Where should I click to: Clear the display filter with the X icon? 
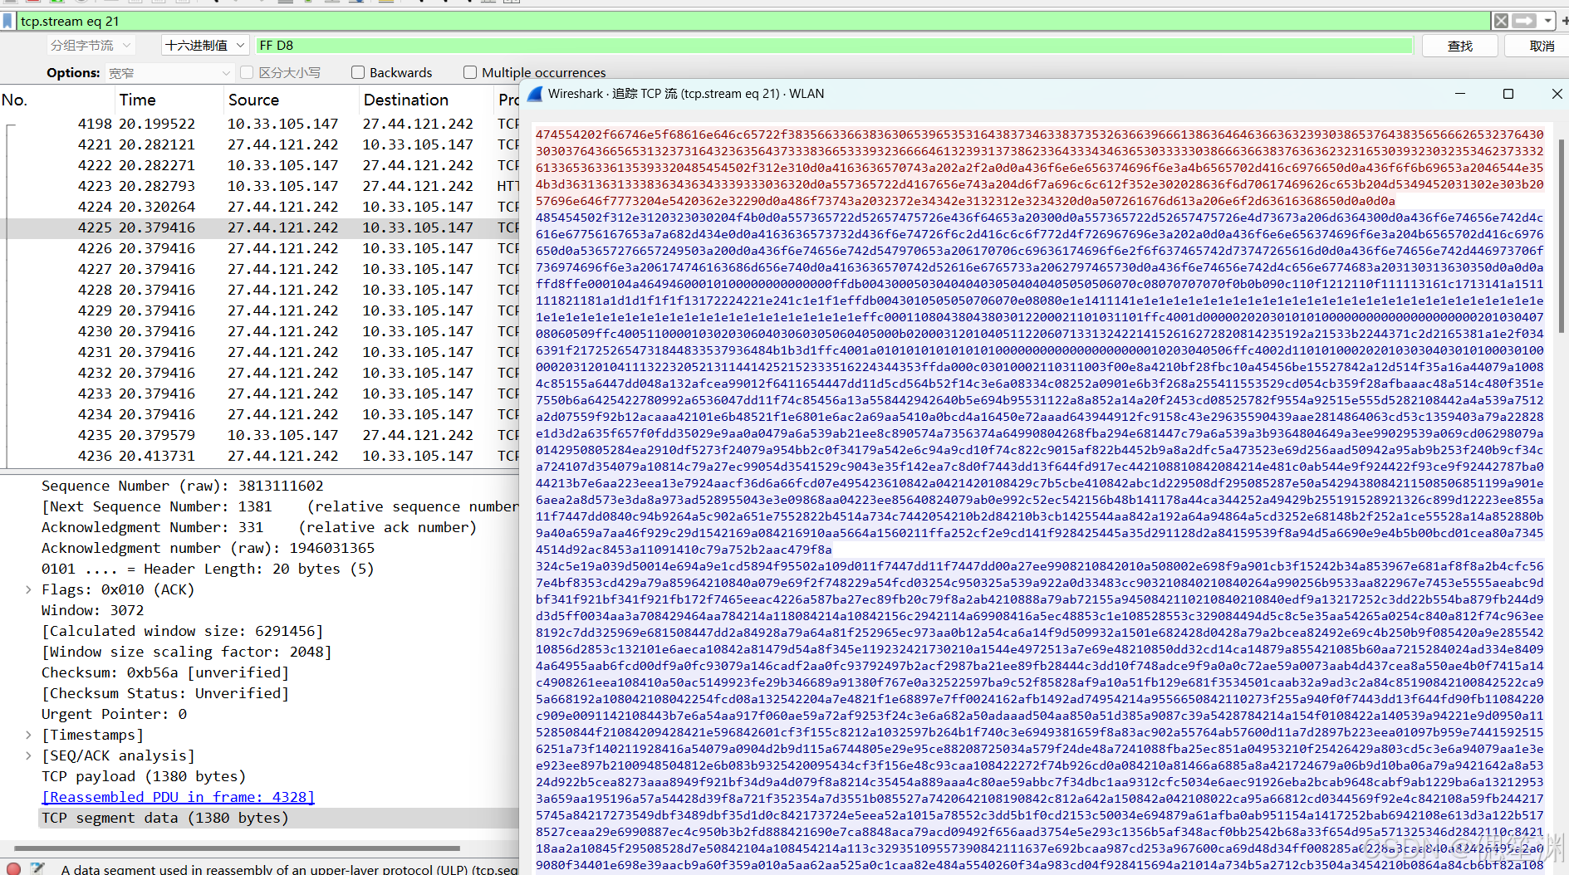pos(1501,21)
